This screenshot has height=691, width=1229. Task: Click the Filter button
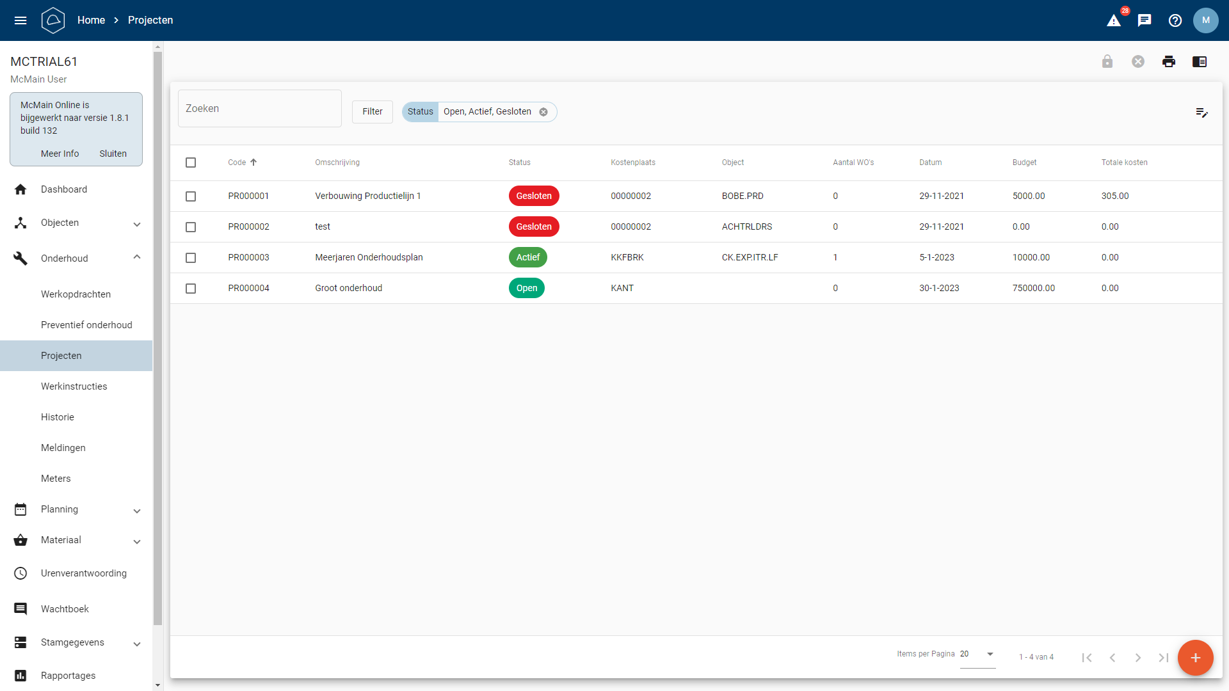(x=372, y=111)
